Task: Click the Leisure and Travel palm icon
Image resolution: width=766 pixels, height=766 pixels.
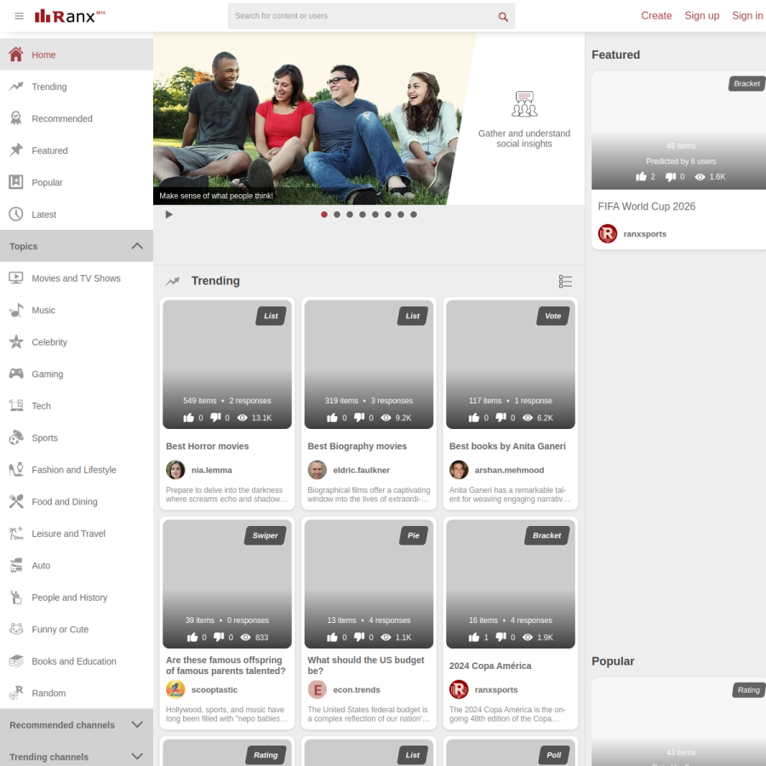Action: (x=16, y=533)
